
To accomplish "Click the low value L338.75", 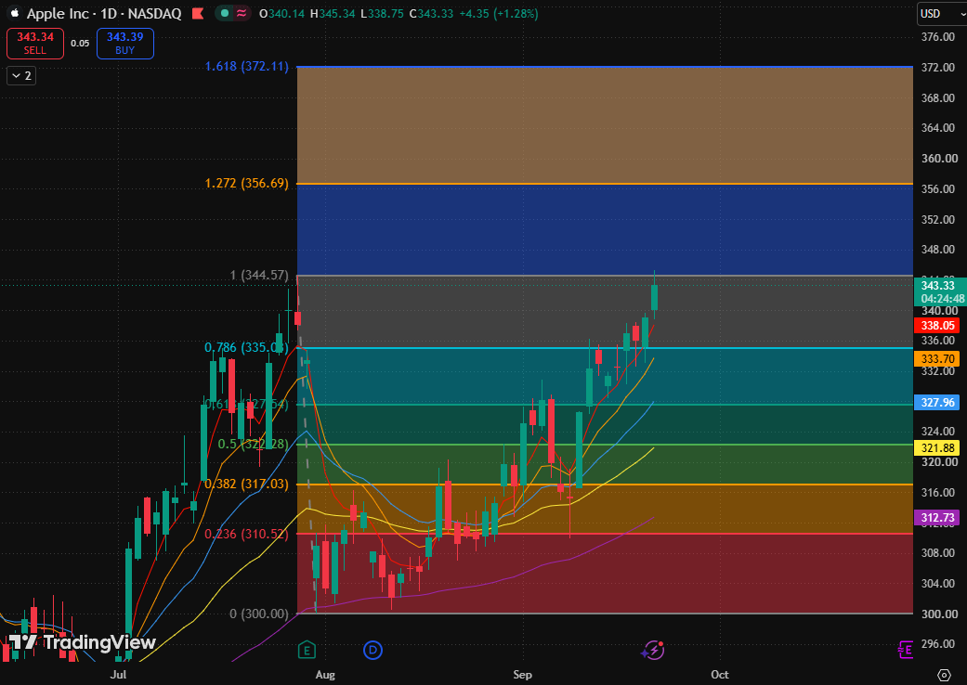I will (382, 14).
